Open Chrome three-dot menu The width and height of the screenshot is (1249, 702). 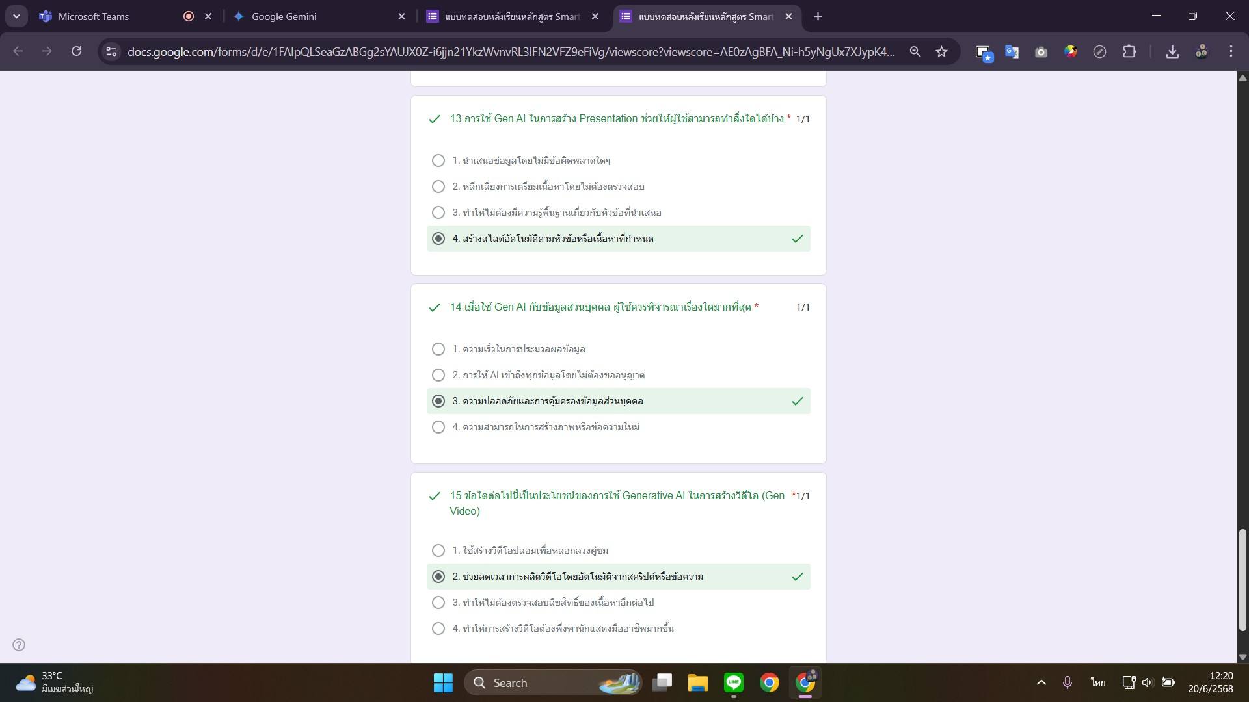[1231, 51]
